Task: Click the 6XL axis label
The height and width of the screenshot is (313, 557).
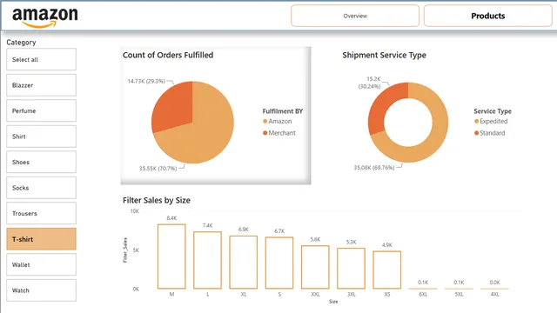Action: (423, 294)
